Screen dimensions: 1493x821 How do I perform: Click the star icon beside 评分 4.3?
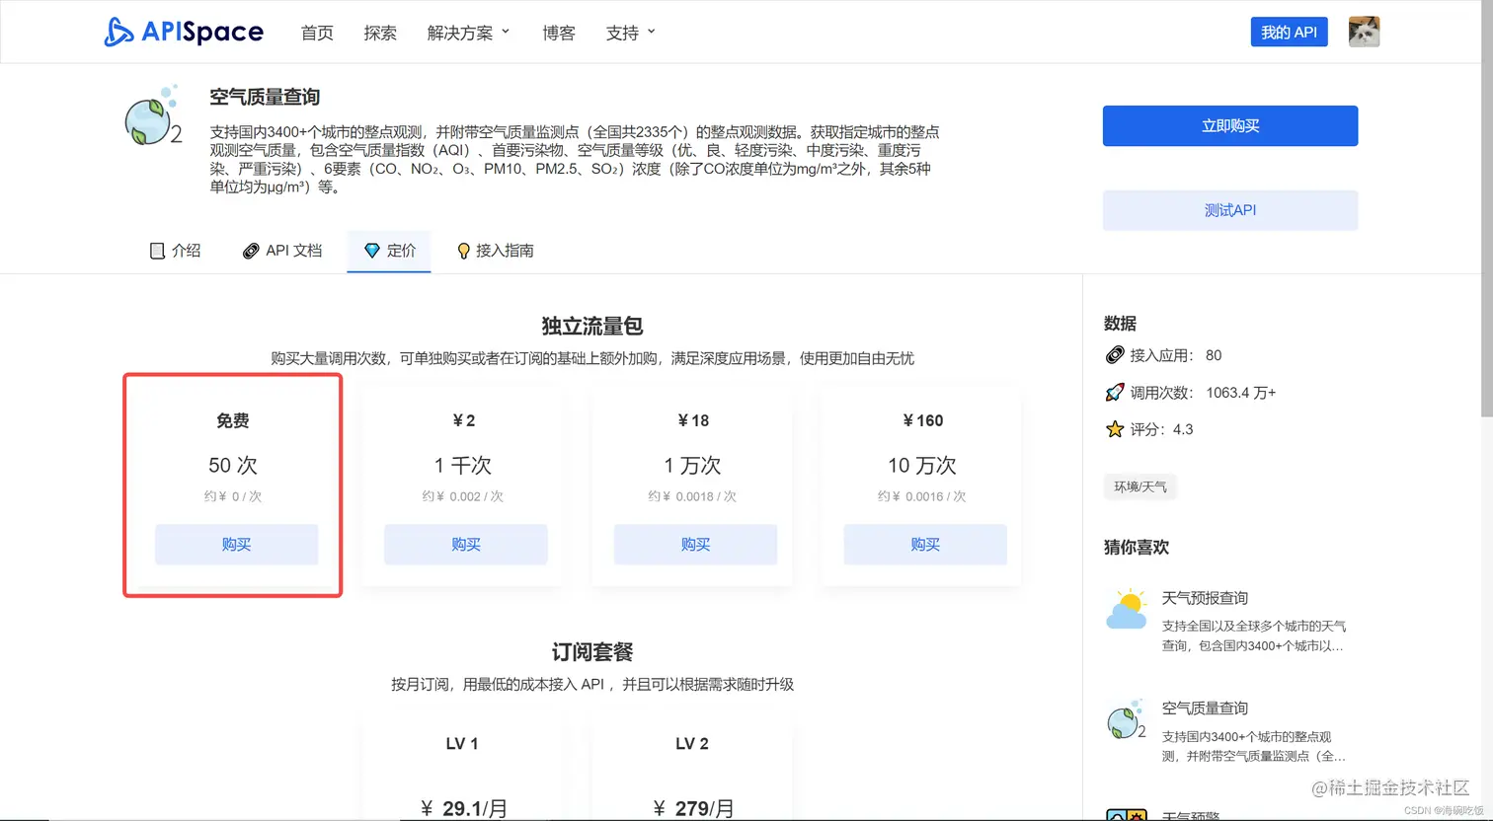coord(1116,429)
